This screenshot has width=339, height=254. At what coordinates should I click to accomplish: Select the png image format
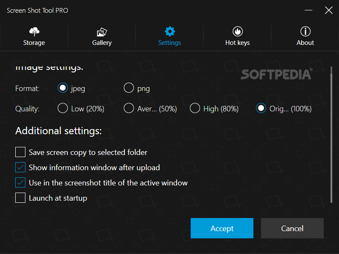128,88
